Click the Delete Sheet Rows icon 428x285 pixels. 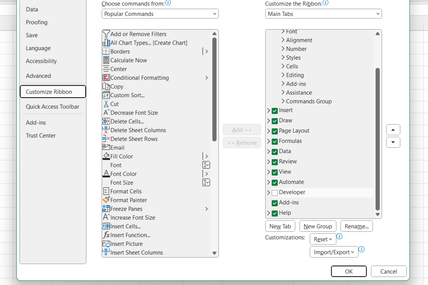pos(106,139)
